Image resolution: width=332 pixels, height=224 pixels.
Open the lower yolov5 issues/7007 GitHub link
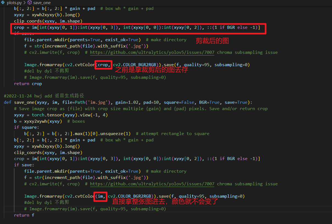tap(152, 184)
